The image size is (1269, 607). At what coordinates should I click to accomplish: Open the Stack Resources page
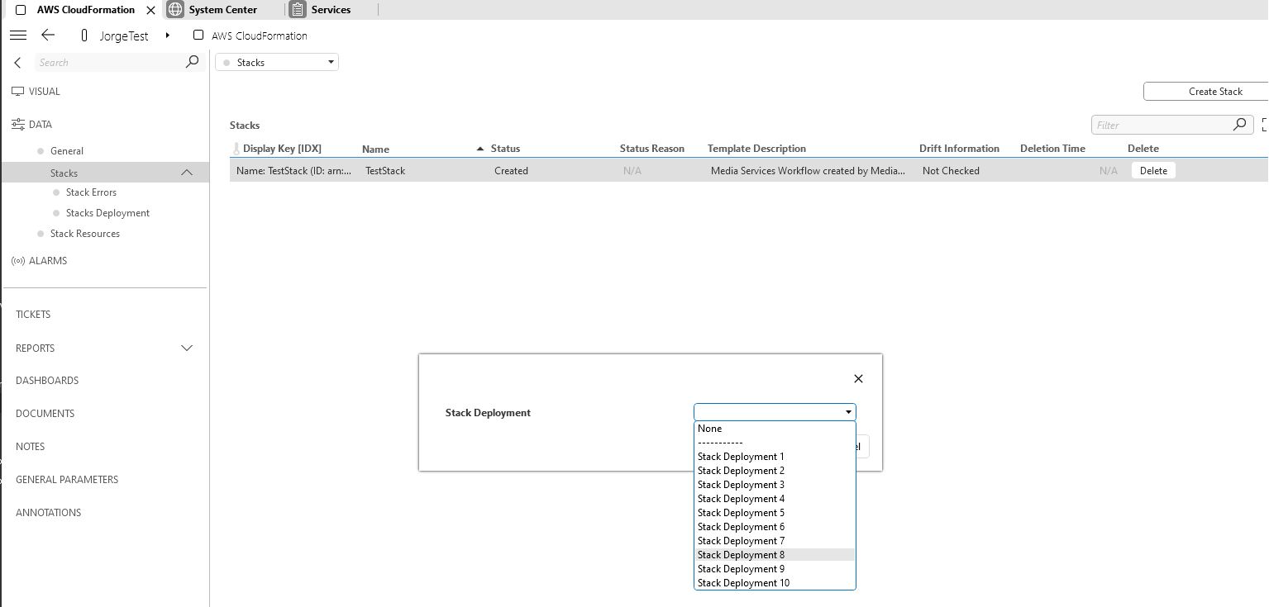85,234
